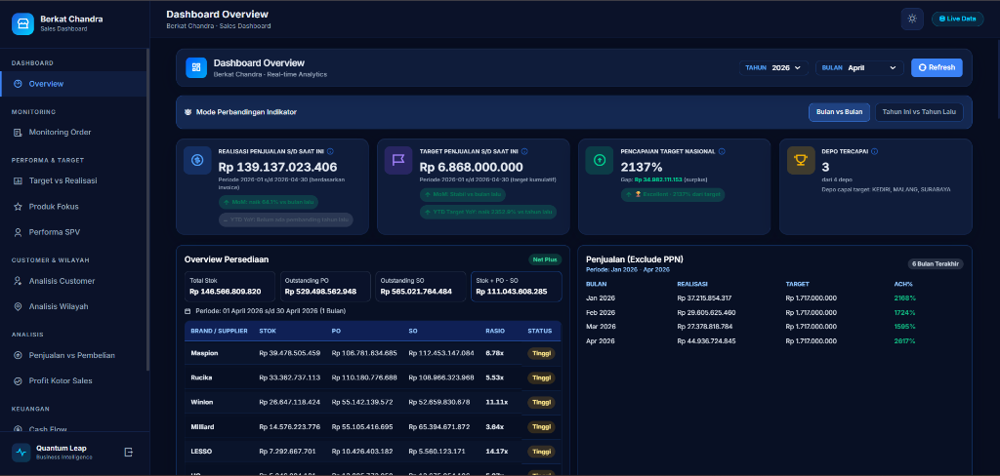Click the Winlon row brand name
The width and height of the screenshot is (1000, 476).
pyautogui.click(x=201, y=402)
